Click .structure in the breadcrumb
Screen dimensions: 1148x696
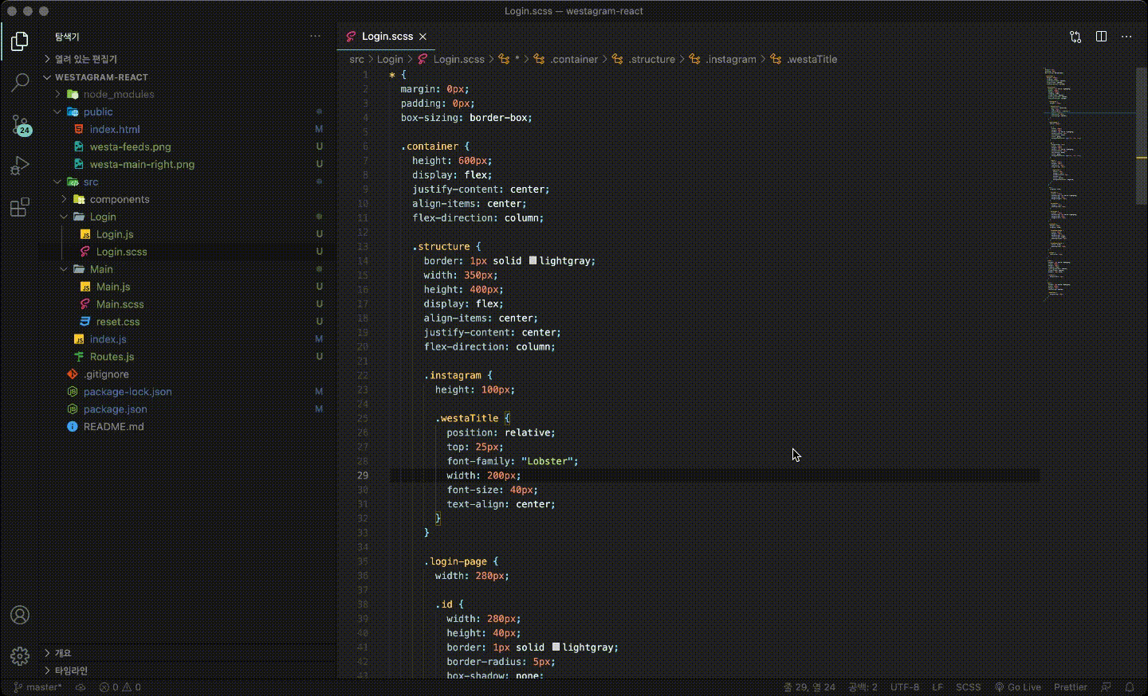coord(644,59)
